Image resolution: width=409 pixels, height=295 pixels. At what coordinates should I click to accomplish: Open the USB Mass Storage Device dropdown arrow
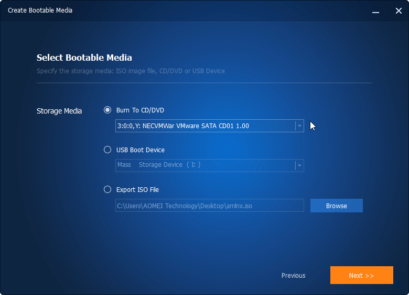coord(299,165)
